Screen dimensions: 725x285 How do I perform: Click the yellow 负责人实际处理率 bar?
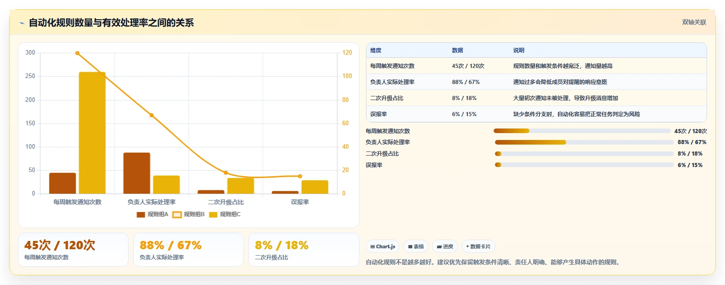click(x=166, y=184)
